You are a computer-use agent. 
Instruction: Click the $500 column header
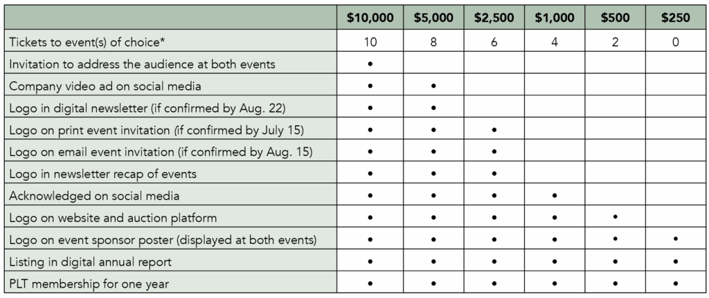pyautogui.click(x=615, y=19)
